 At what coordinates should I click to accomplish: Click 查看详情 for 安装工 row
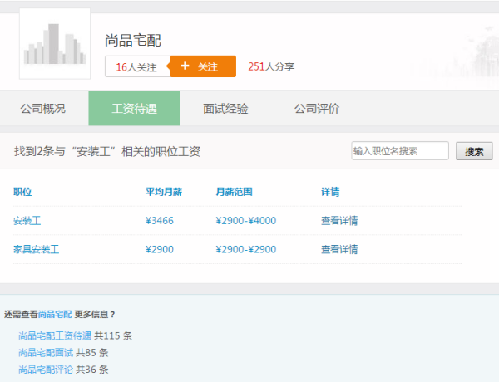tap(339, 221)
